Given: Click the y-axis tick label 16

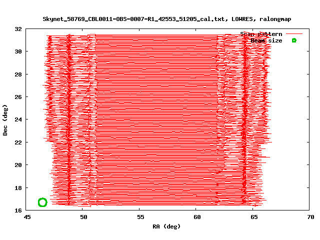Looking at the screenshot, I should 18,210.
